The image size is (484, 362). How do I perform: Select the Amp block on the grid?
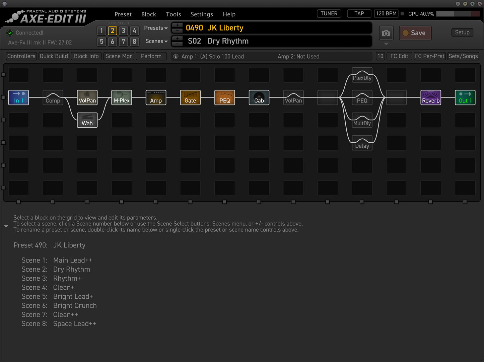tap(156, 97)
